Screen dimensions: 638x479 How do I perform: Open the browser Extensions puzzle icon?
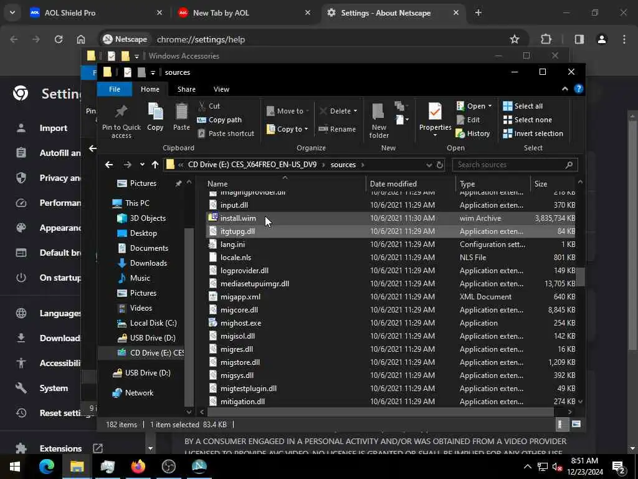tap(546, 39)
